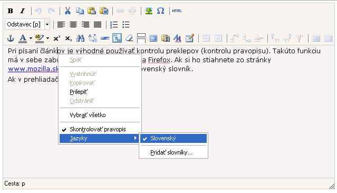This screenshot has height=193, width=337.
Task: Cut selection with the scissors icon
Action: point(68,11)
